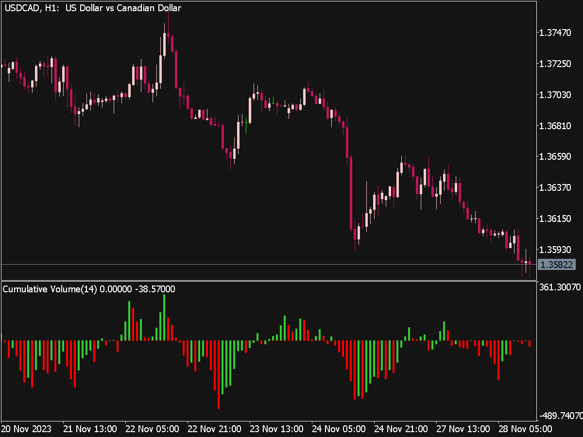Click the chart title 'USDCAD, H1: US Dollar vs Canadian Dollar'
This screenshot has height=437, width=583.
93,8
